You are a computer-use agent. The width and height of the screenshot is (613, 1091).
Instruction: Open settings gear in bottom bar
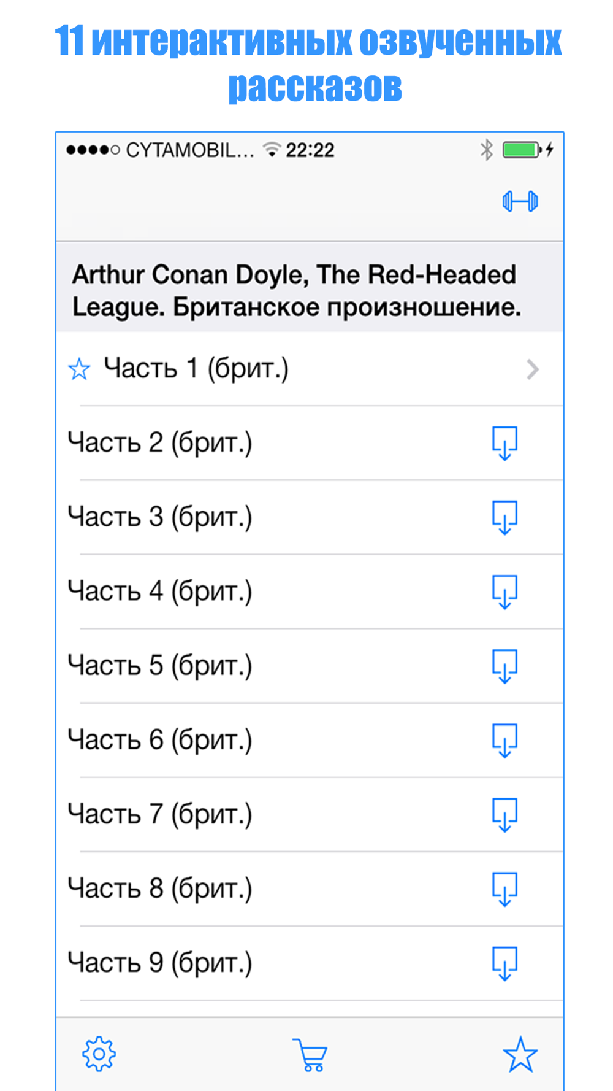tap(99, 1054)
